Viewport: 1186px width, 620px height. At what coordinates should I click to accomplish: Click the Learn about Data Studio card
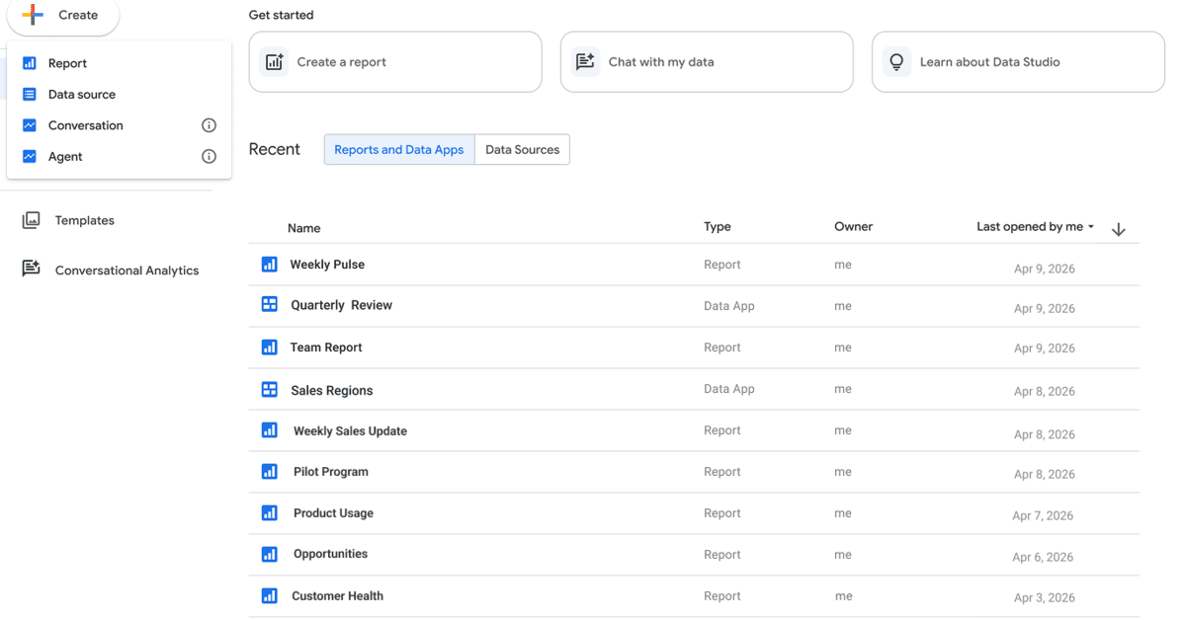(x=1018, y=61)
